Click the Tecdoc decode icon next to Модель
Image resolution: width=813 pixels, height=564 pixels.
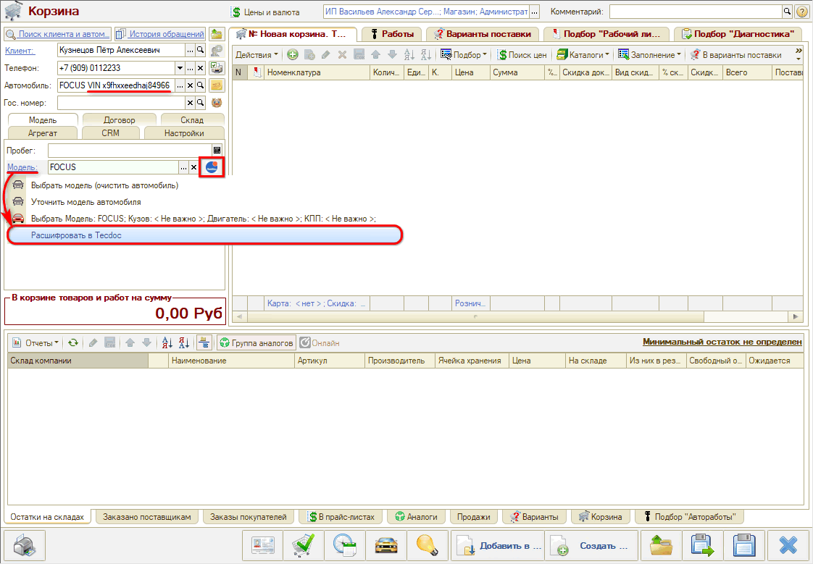[212, 167]
